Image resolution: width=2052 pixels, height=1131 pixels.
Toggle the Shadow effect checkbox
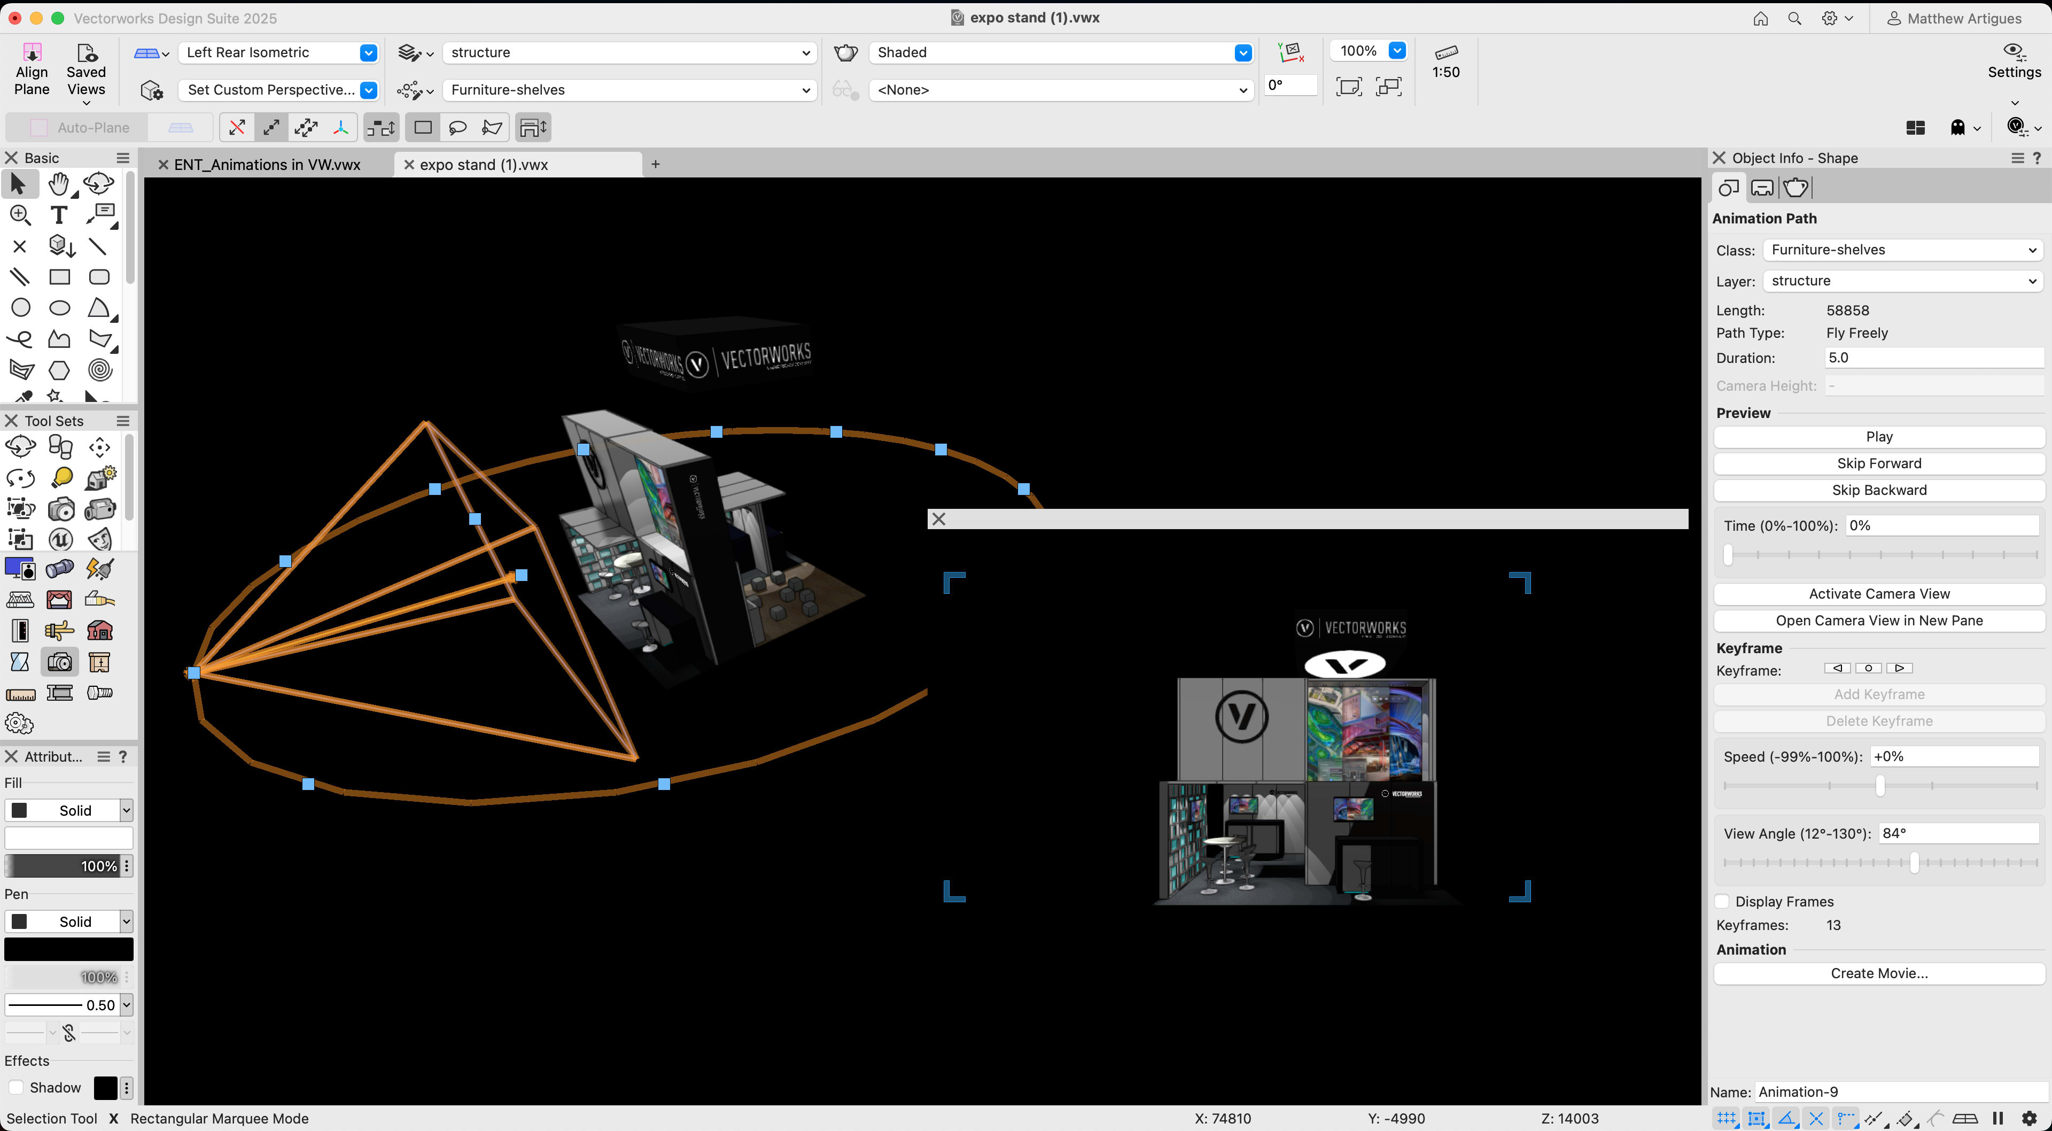pyautogui.click(x=16, y=1087)
